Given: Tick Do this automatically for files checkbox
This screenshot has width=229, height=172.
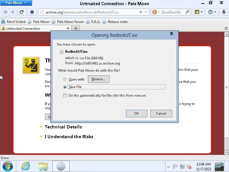Looking at the screenshot, I should pos(65,95).
